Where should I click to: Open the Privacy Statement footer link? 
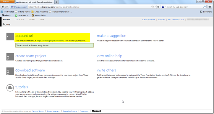tap(54, 111)
